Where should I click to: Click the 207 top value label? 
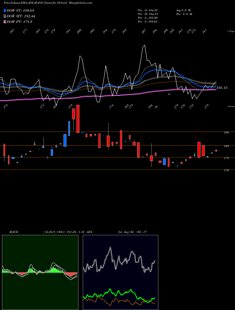[144, 31]
